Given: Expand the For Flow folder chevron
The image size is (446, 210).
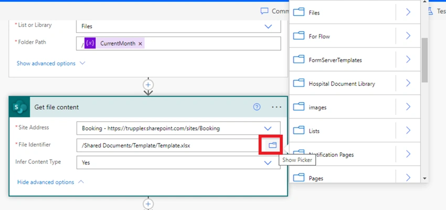Looking at the screenshot, I should pyautogui.click(x=408, y=36).
